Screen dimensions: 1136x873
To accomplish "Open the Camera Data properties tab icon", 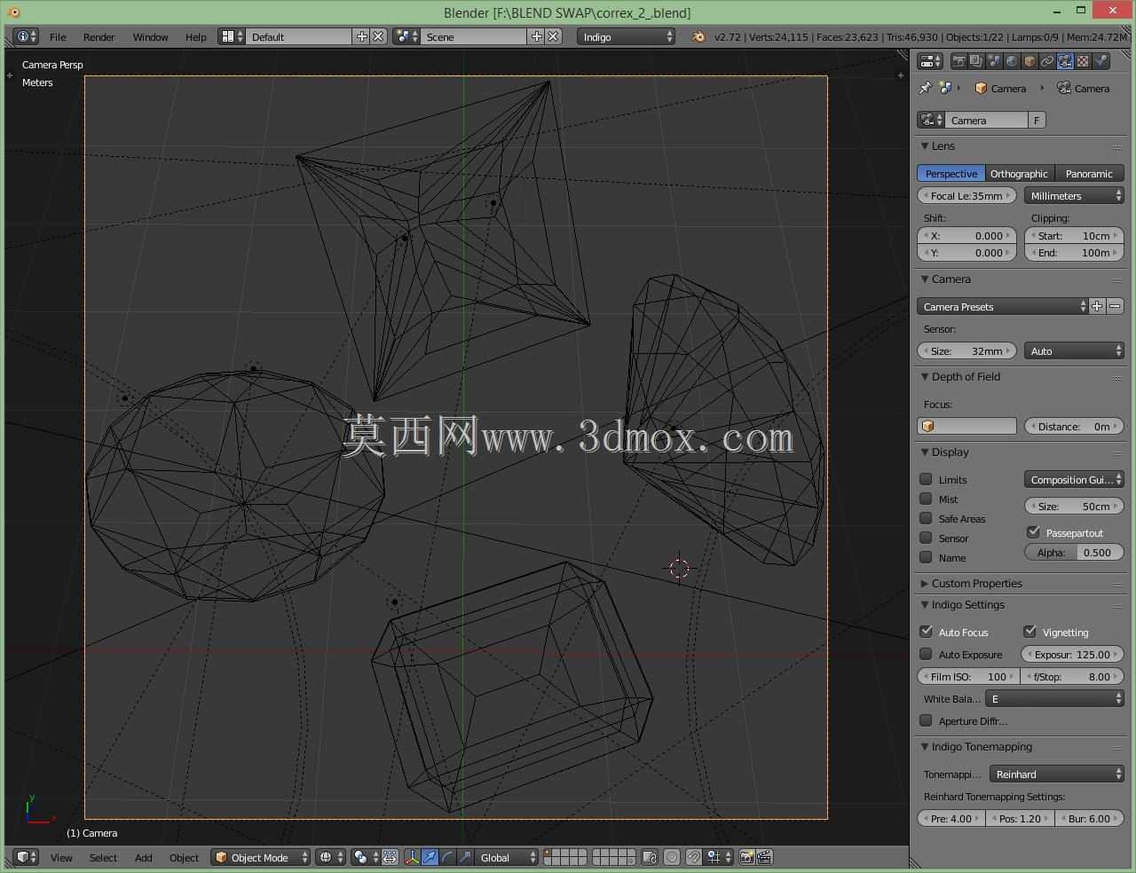I will (1065, 61).
